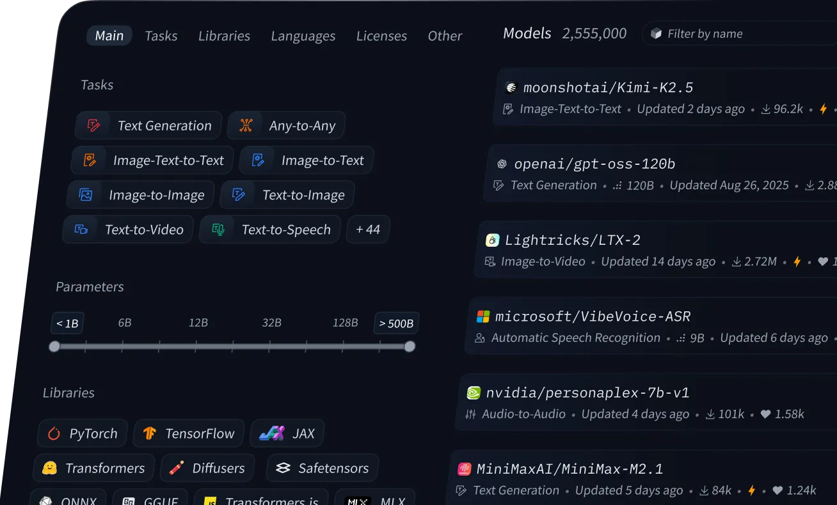Open the Licenses tab
Image resolution: width=837 pixels, height=505 pixels.
click(x=381, y=36)
